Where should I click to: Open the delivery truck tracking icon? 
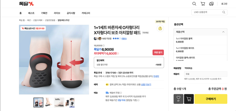point(211,4)
